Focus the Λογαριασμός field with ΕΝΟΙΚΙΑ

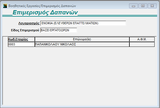(x=83, y=23)
